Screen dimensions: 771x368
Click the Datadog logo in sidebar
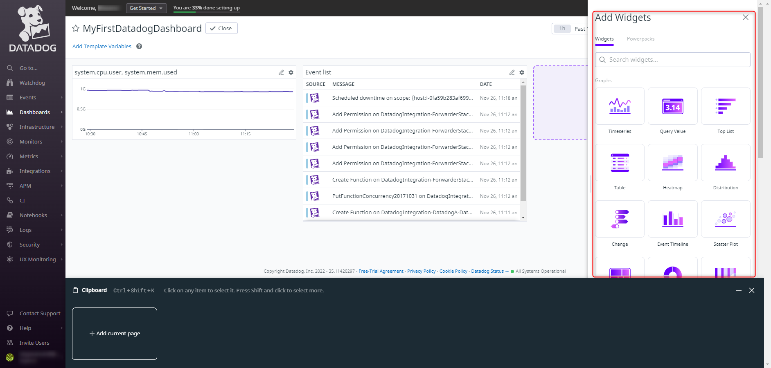(33, 29)
